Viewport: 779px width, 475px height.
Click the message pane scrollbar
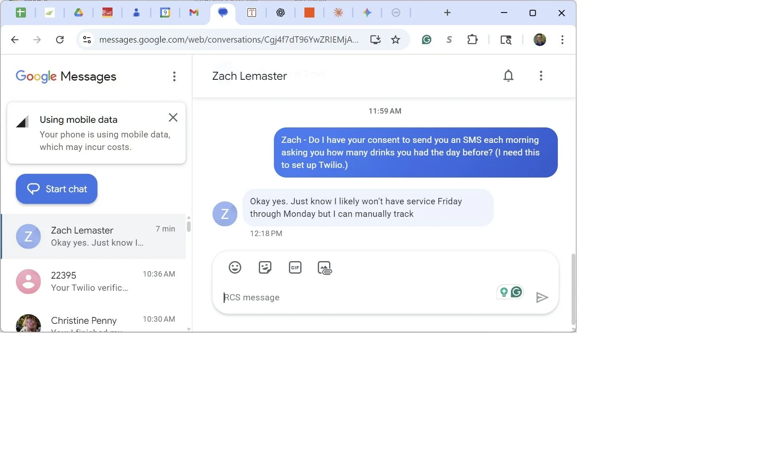pyautogui.click(x=573, y=289)
